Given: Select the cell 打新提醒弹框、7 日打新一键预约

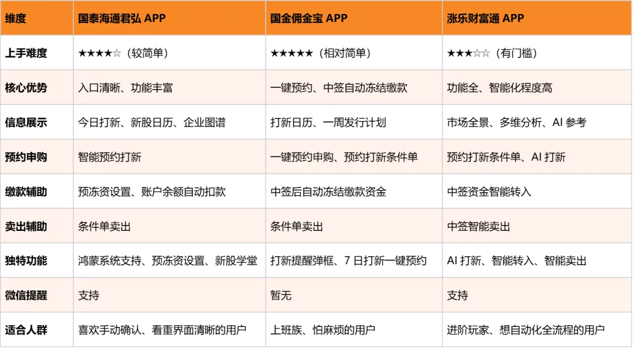Looking at the screenshot, I should click(354, 260).
